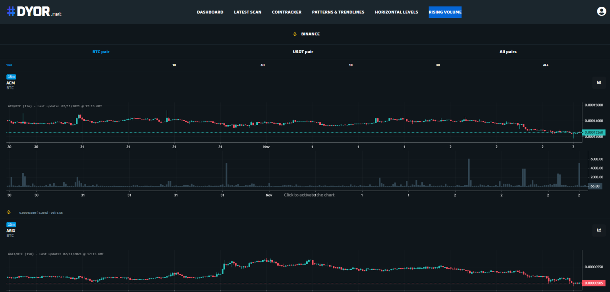Open the HORIZONTAL LEVELS page
This screenshot has height=292, width=610.
pyautogui.click(x=396, y=12)
